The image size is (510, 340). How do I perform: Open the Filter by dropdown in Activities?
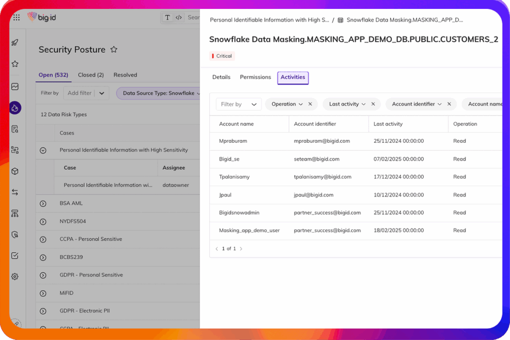pyautogui.click(x=239, y=104)
